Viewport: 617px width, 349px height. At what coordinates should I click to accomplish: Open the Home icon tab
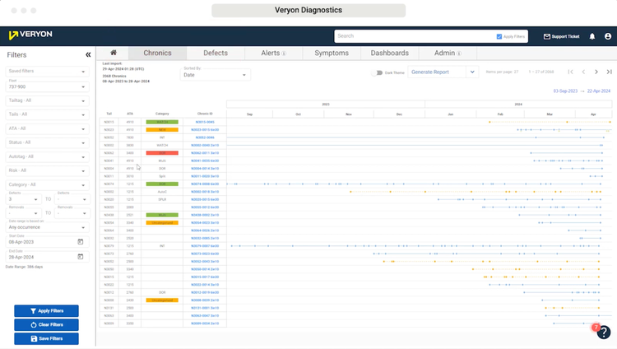coord(114,53)
